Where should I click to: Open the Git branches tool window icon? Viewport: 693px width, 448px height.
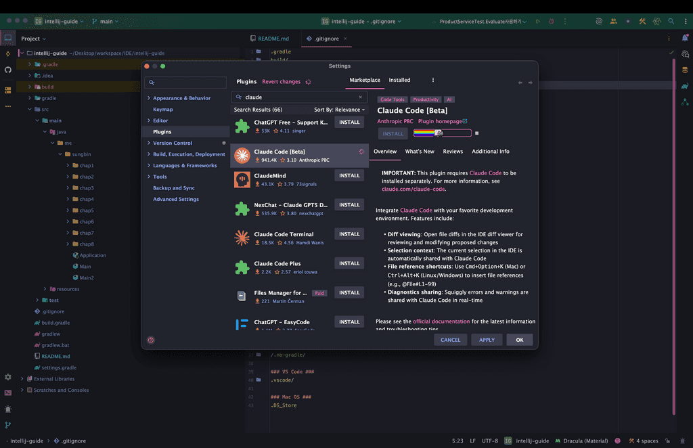pos(8,425)
